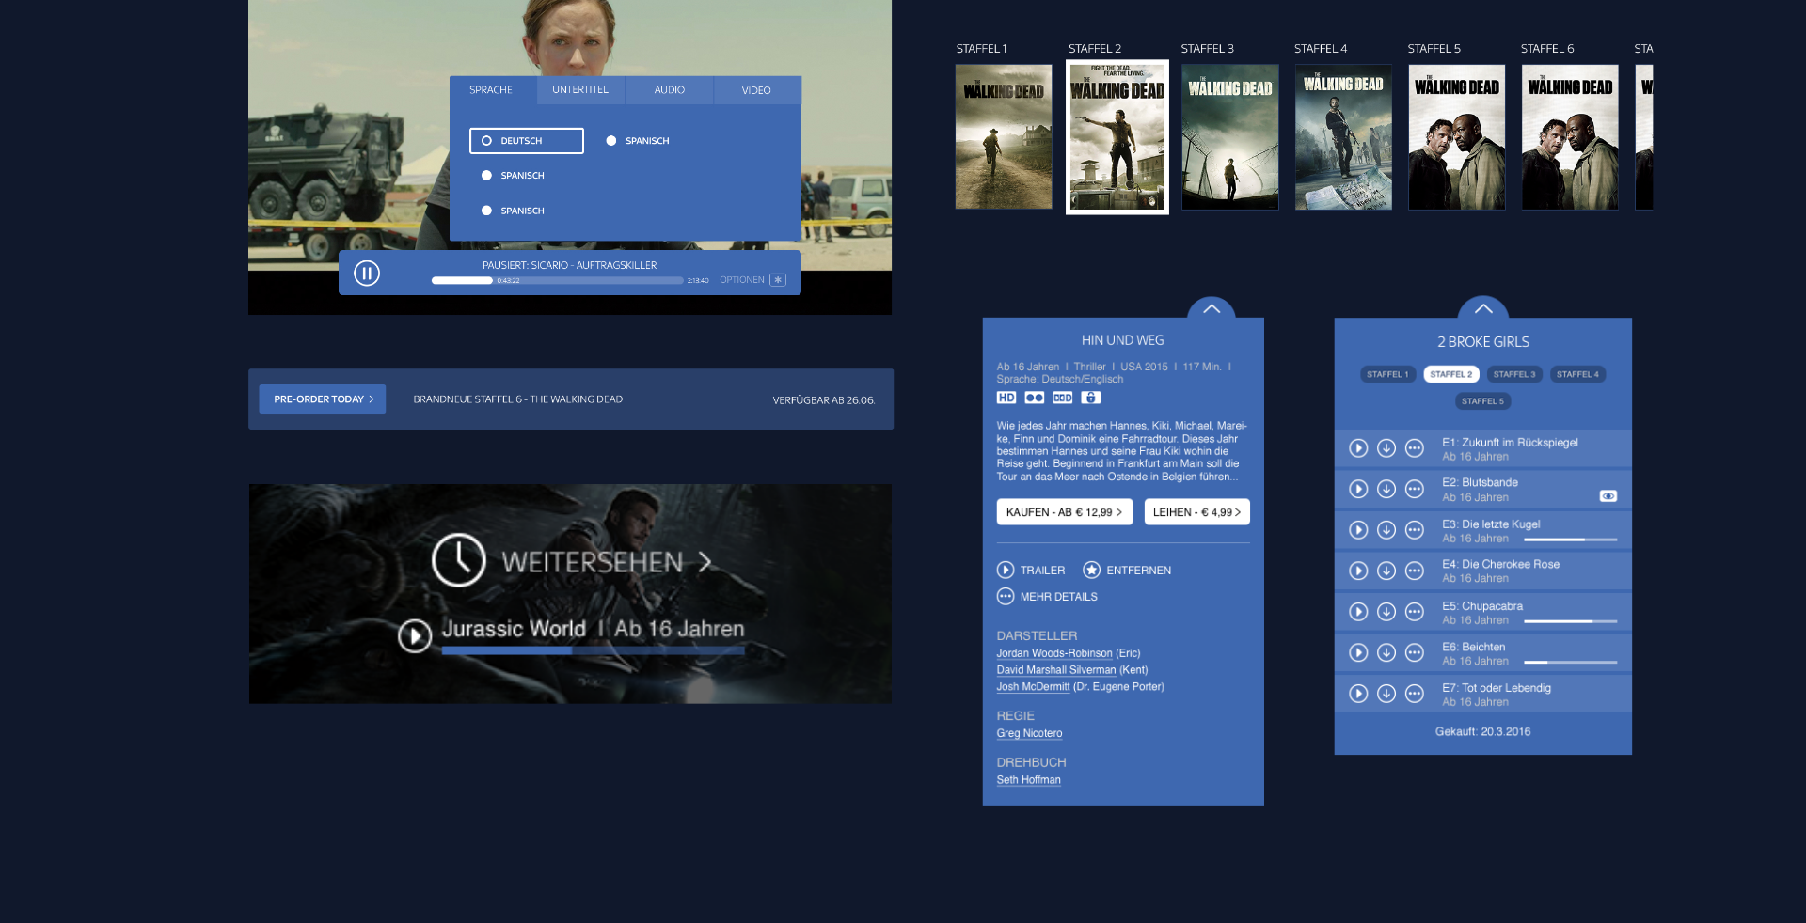1806x923 pixels.
Task: Download episode E7 Tot oder Lebendig
Action: point(1386,694)
